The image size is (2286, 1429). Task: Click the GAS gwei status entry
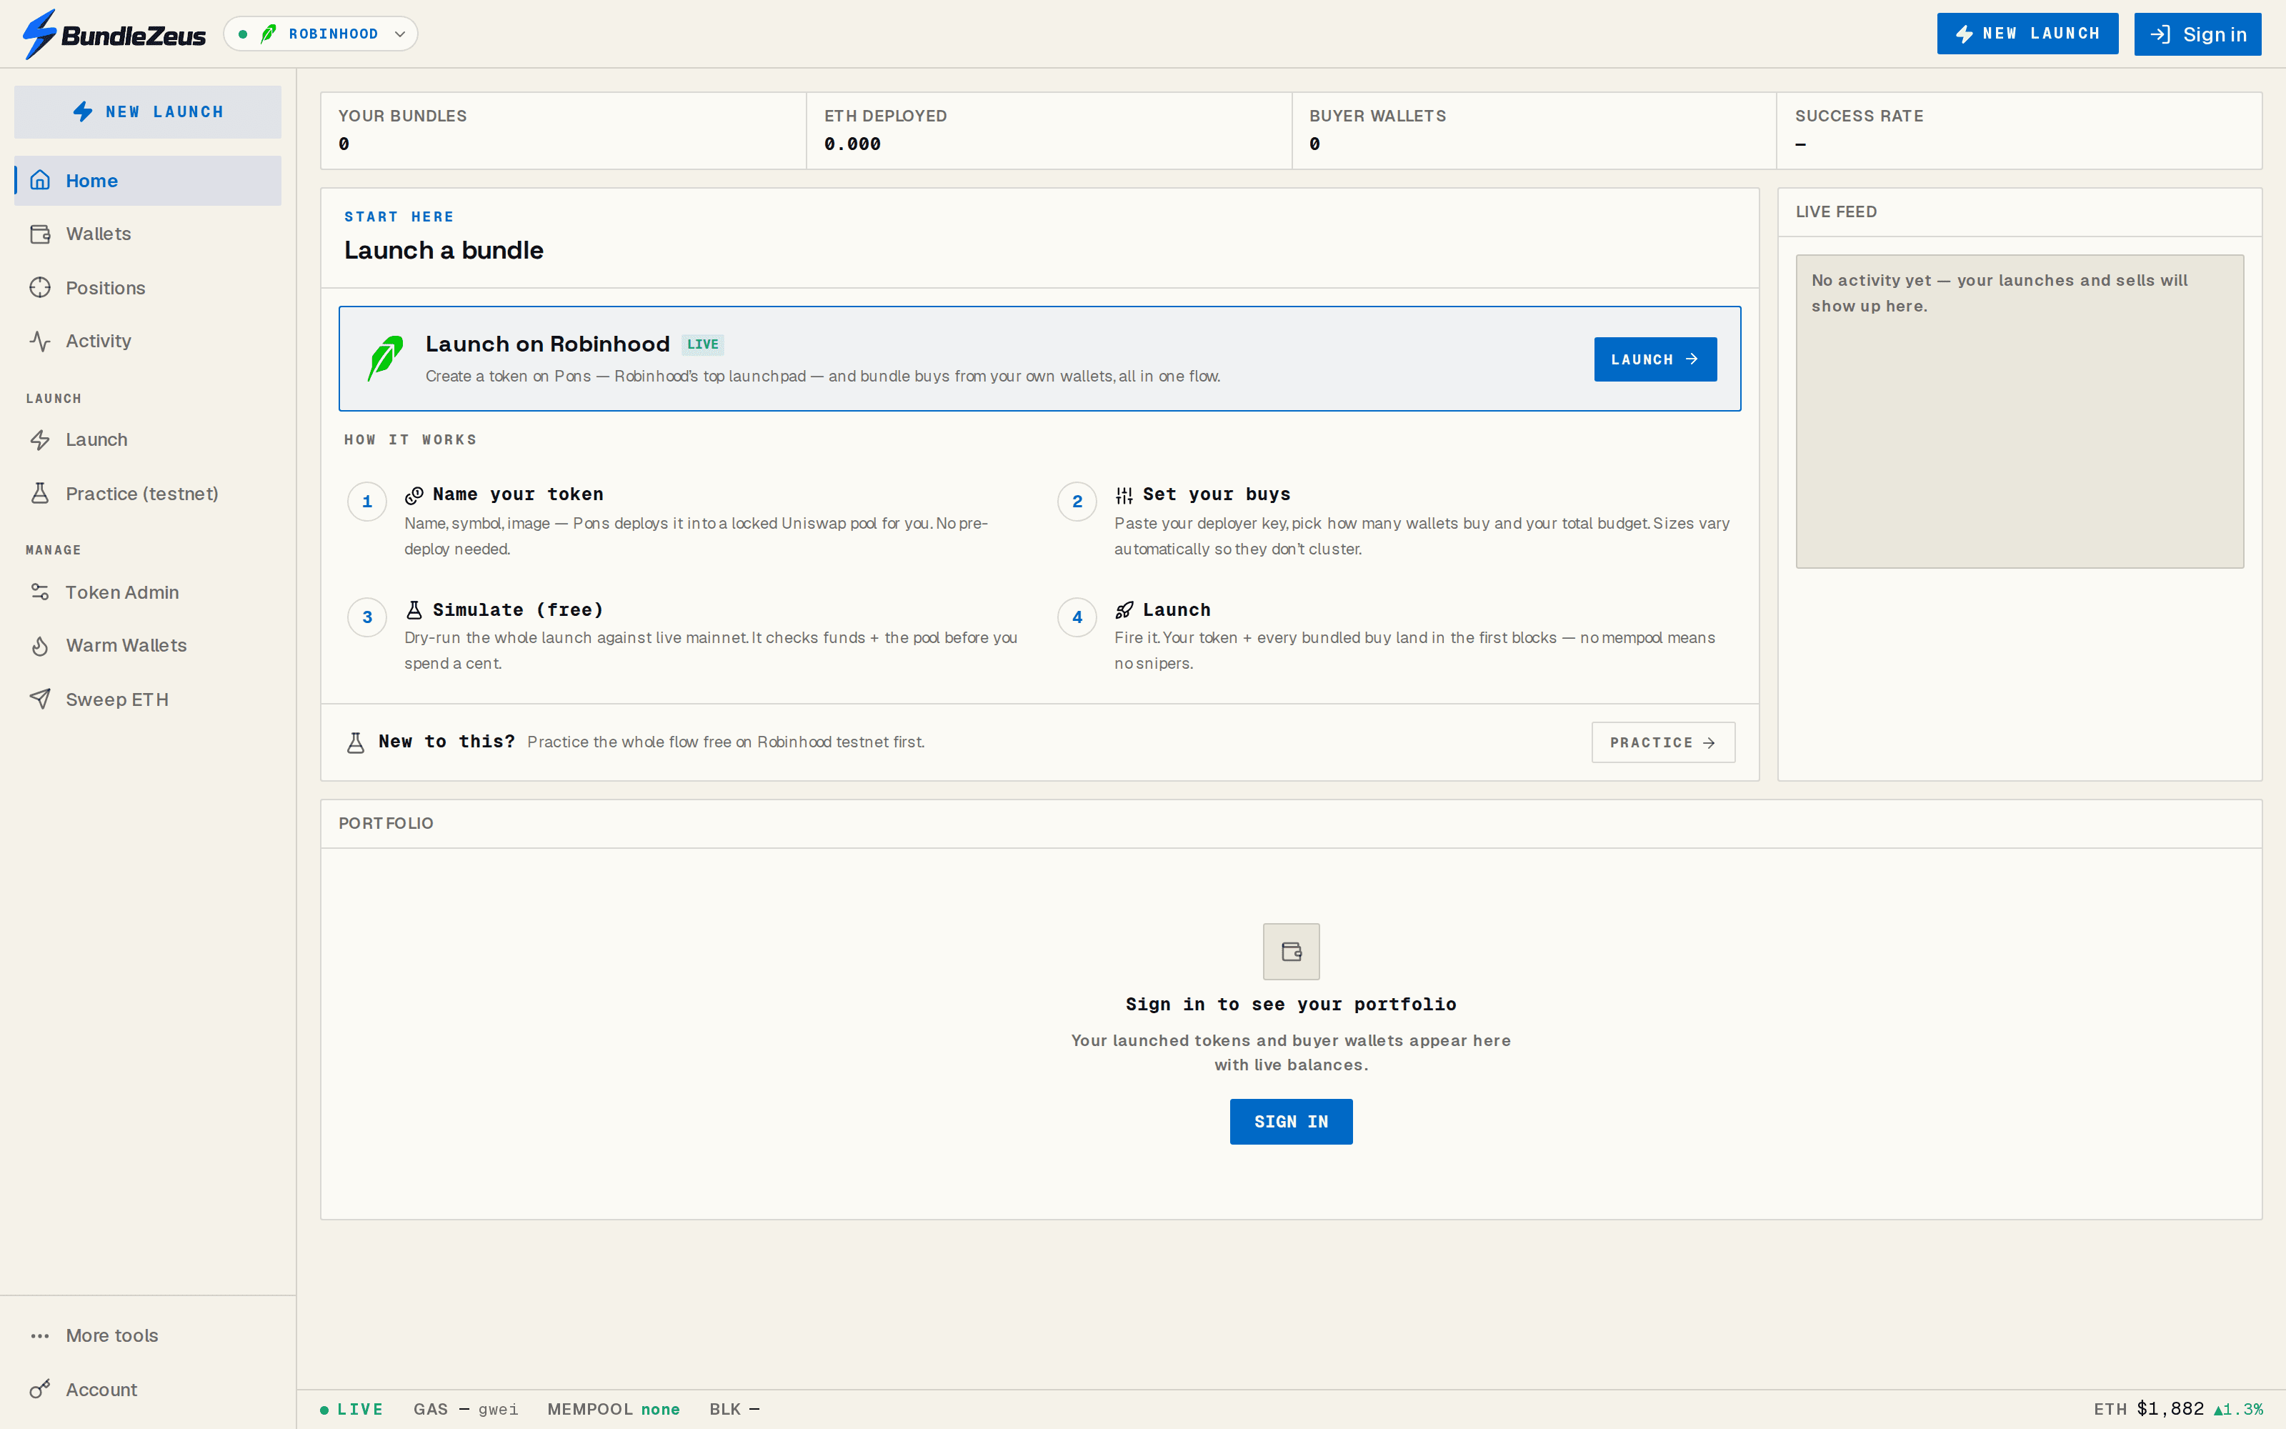[x=466, y=1409]
